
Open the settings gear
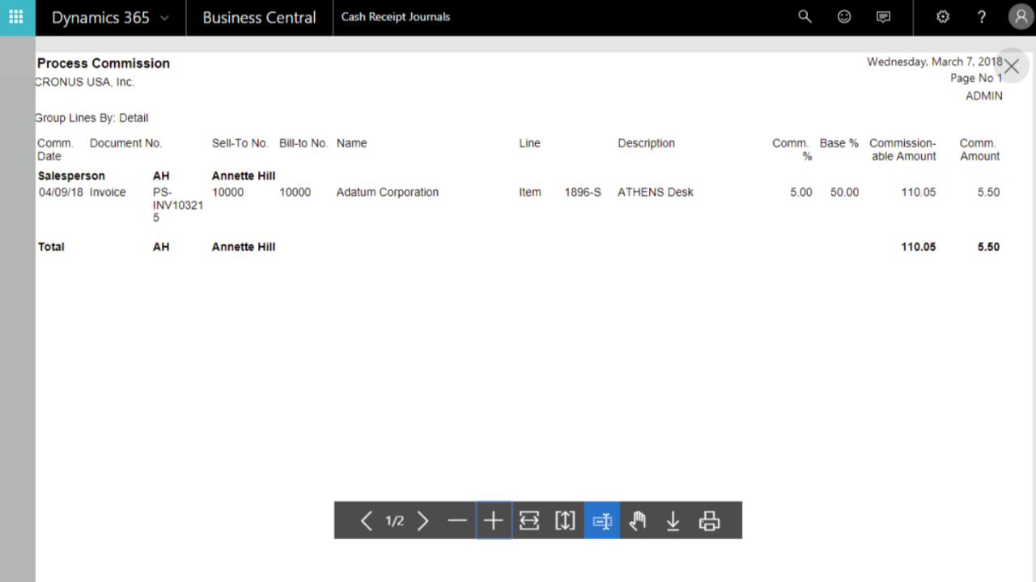point(943,17)
